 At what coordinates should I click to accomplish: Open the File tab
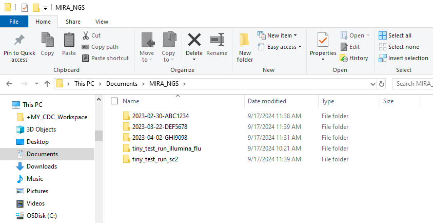pyautogui.click(x=14, y=22)
